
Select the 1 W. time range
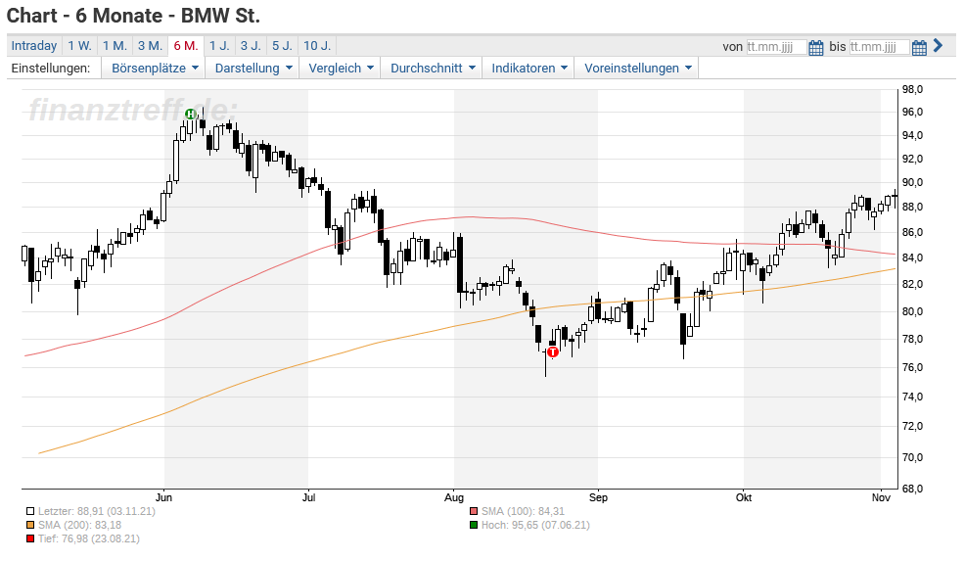pyautogui.click(x=79, y=45)
